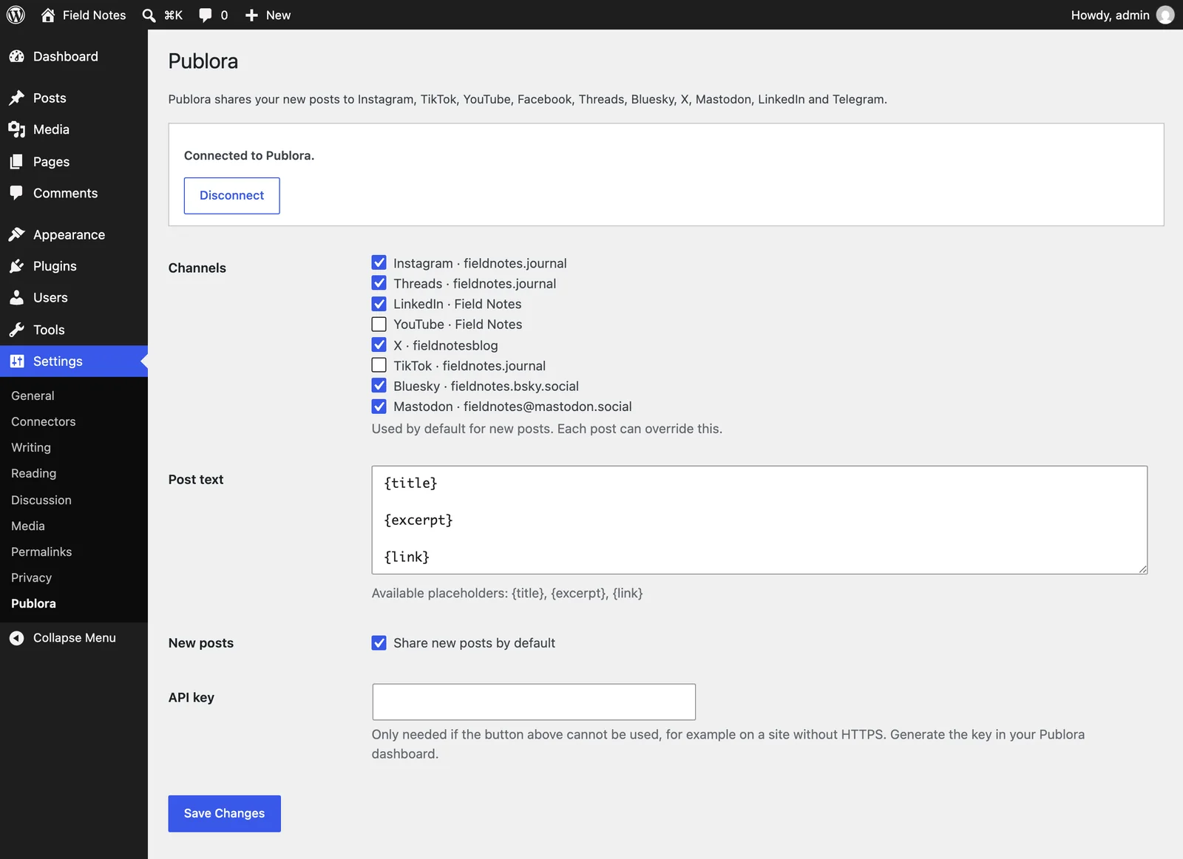Click the Settings sliders icon
This screenshot has width=1183, height=859.
(x=16, y=361)
